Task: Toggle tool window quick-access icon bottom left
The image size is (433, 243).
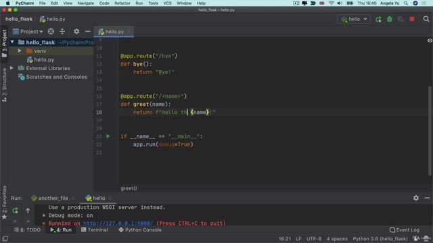Action: [5, 238]
